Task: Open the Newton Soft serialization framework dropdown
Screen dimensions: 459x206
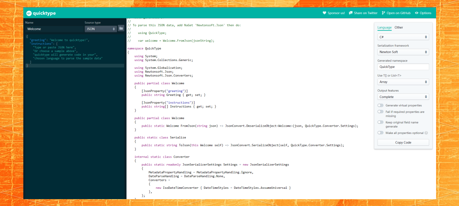Action: pyautogui.click(x=403, y=52)
